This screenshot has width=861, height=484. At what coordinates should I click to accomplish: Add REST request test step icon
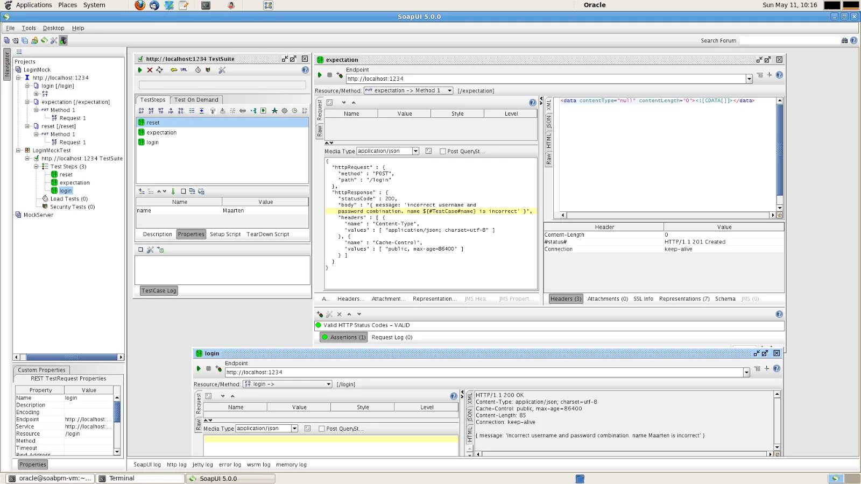pos(151,111)
